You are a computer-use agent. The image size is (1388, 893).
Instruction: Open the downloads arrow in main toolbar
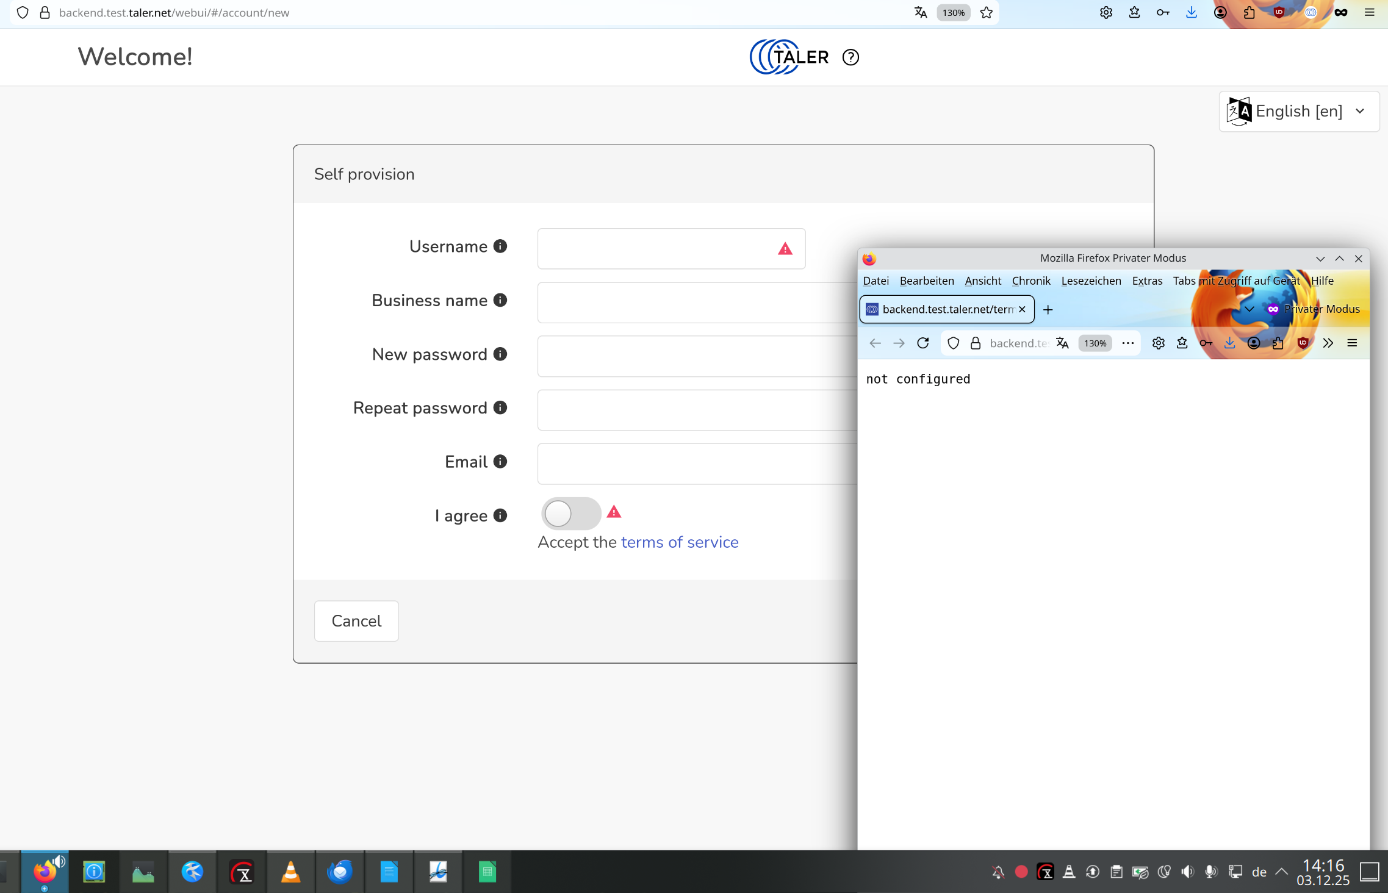(1192, 13)
